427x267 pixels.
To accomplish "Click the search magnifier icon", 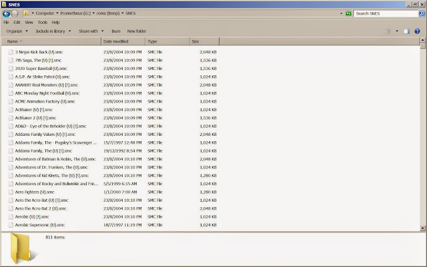I will tap(422, 13).
